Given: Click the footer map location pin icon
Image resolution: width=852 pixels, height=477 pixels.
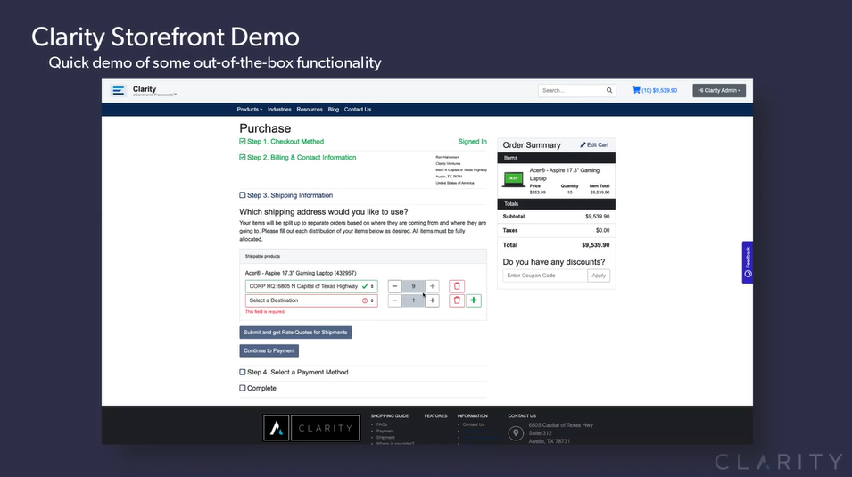Looking at the screenshot, I should 516,433.
